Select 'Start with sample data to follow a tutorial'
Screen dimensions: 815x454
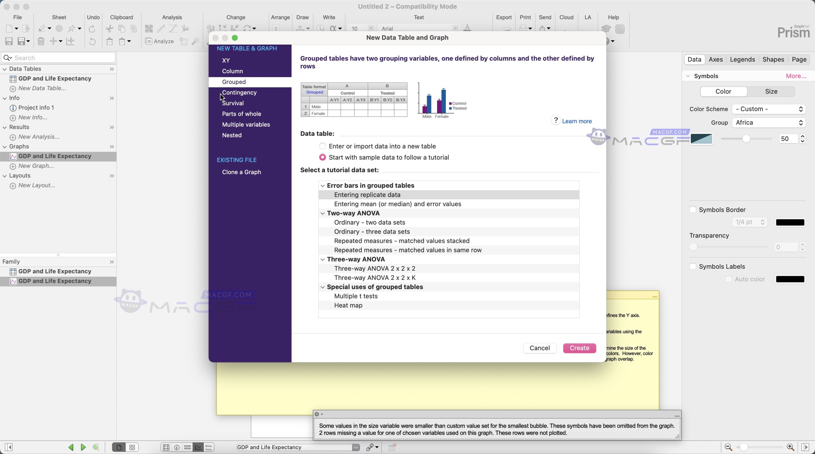pos(322,157)
